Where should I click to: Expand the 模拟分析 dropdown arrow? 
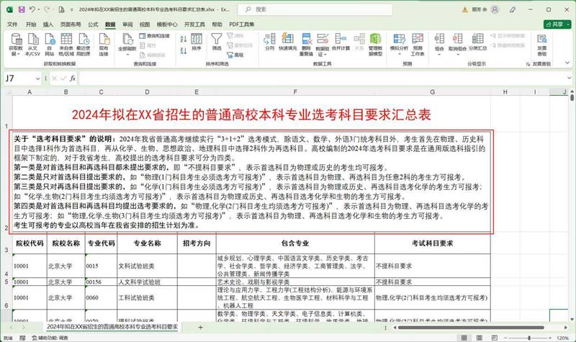pos(399,55)
